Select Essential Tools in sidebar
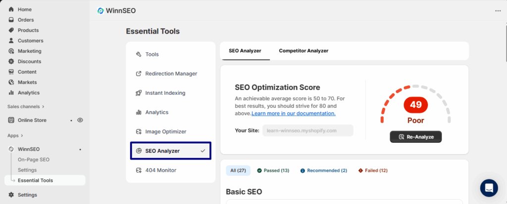507x204 pixels. (x=45, y=180)
